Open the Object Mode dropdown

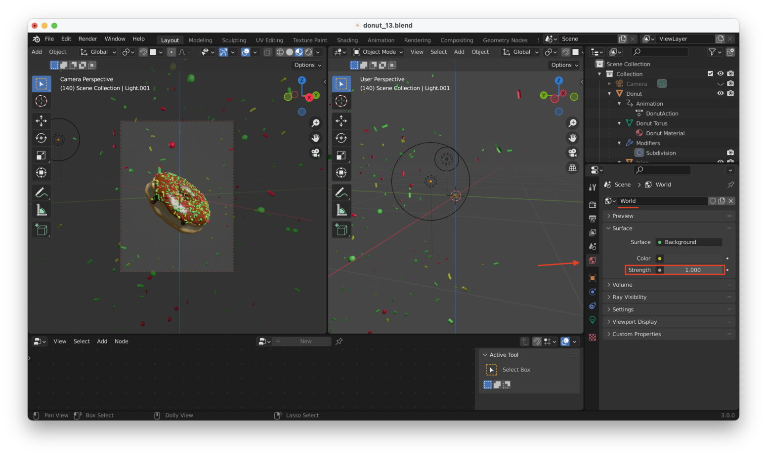tap(379, 52)
